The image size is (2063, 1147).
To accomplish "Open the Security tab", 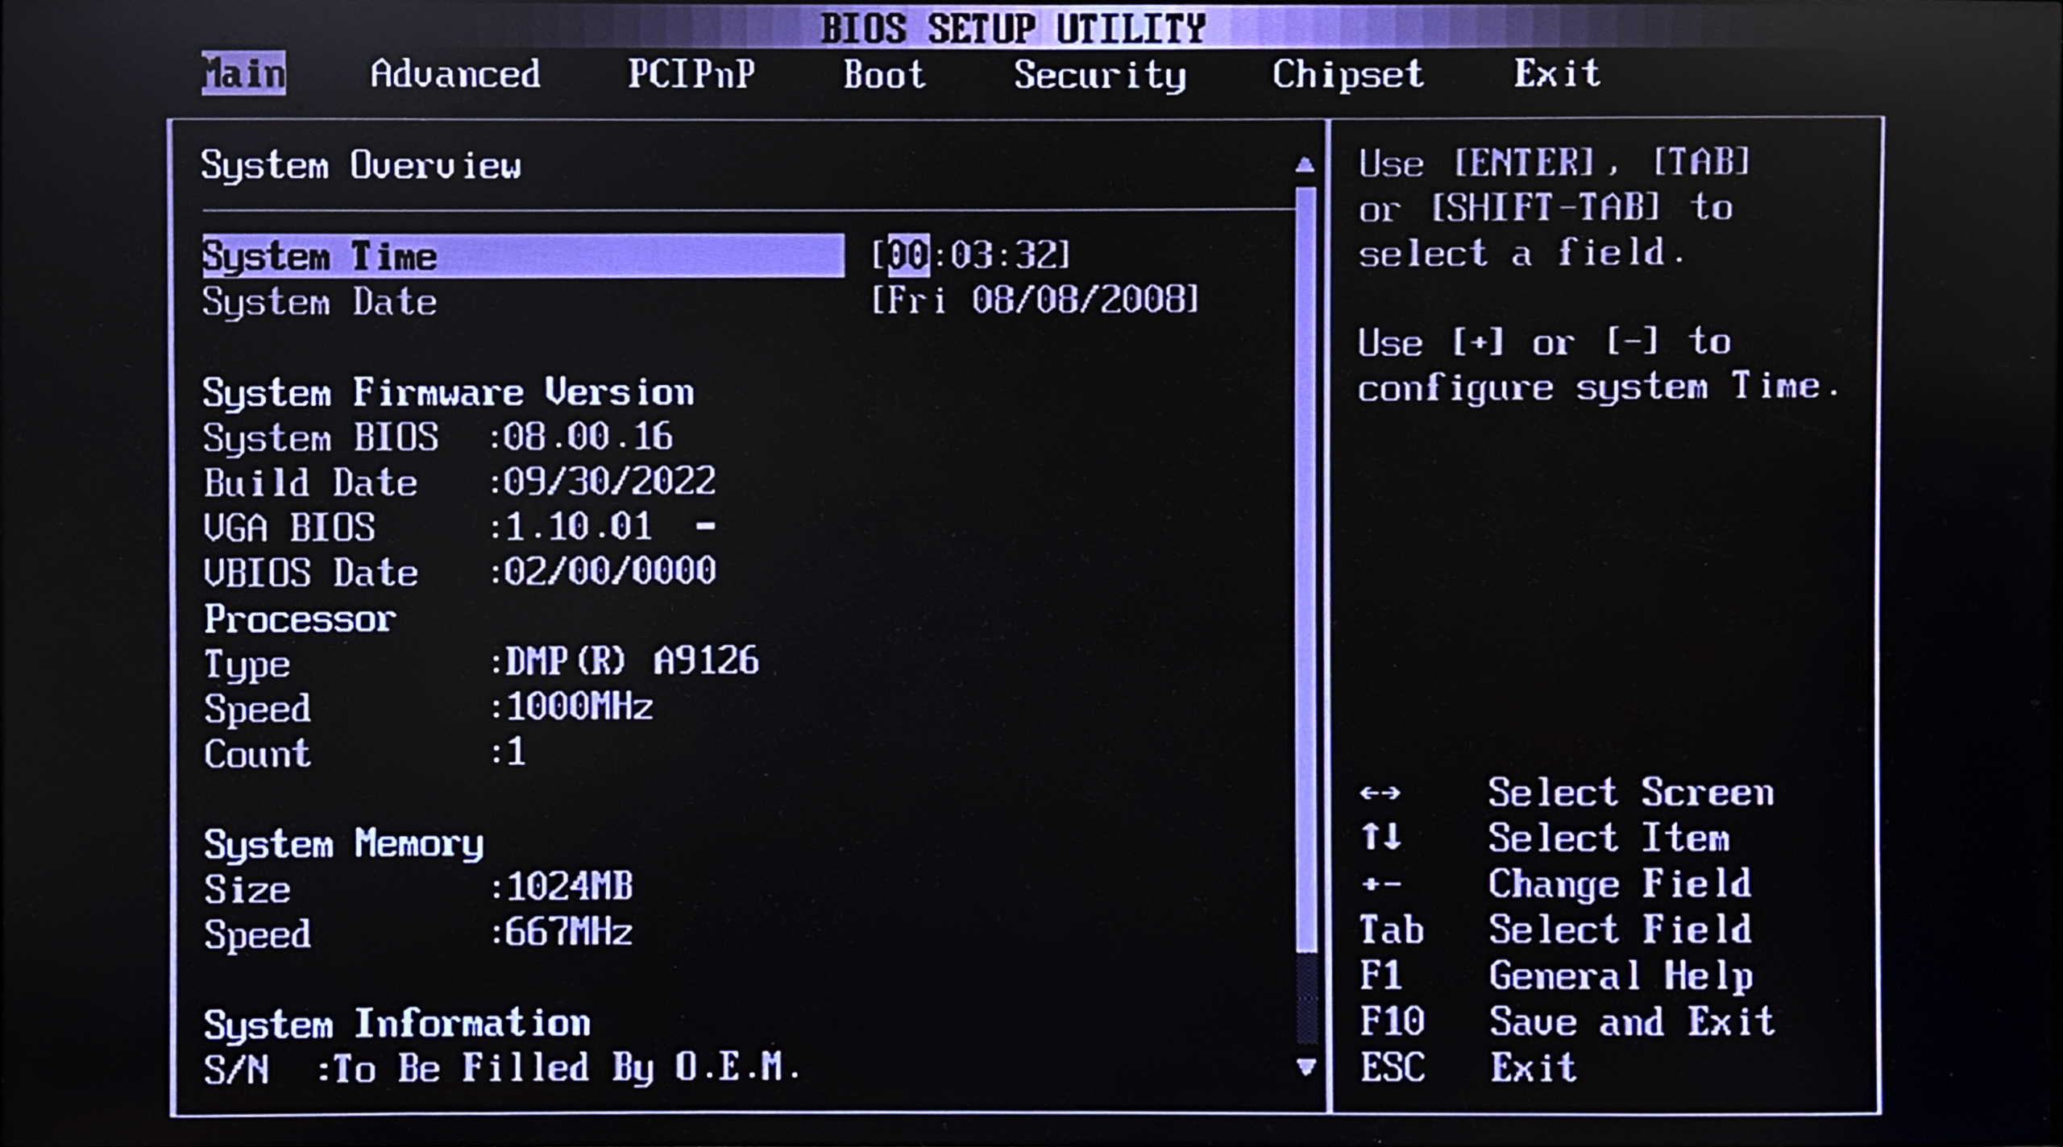I will click(1099, 75).
